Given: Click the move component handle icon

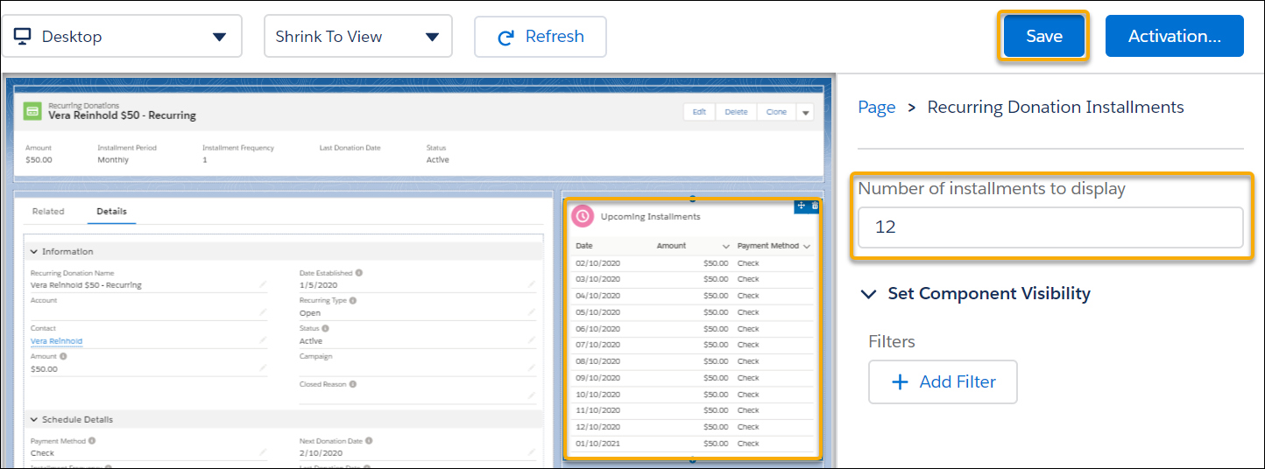Looking at the screenshot, I should (801, 206).
